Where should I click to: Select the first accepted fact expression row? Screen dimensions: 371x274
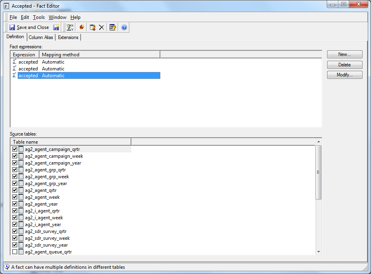click(28, 62)
